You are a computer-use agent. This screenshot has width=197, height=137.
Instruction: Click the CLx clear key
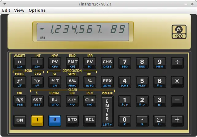tap(90, 101)
